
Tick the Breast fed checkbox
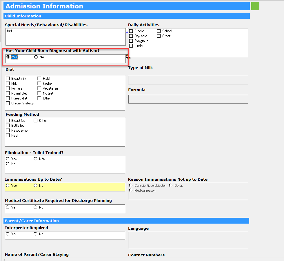(8, 121)
